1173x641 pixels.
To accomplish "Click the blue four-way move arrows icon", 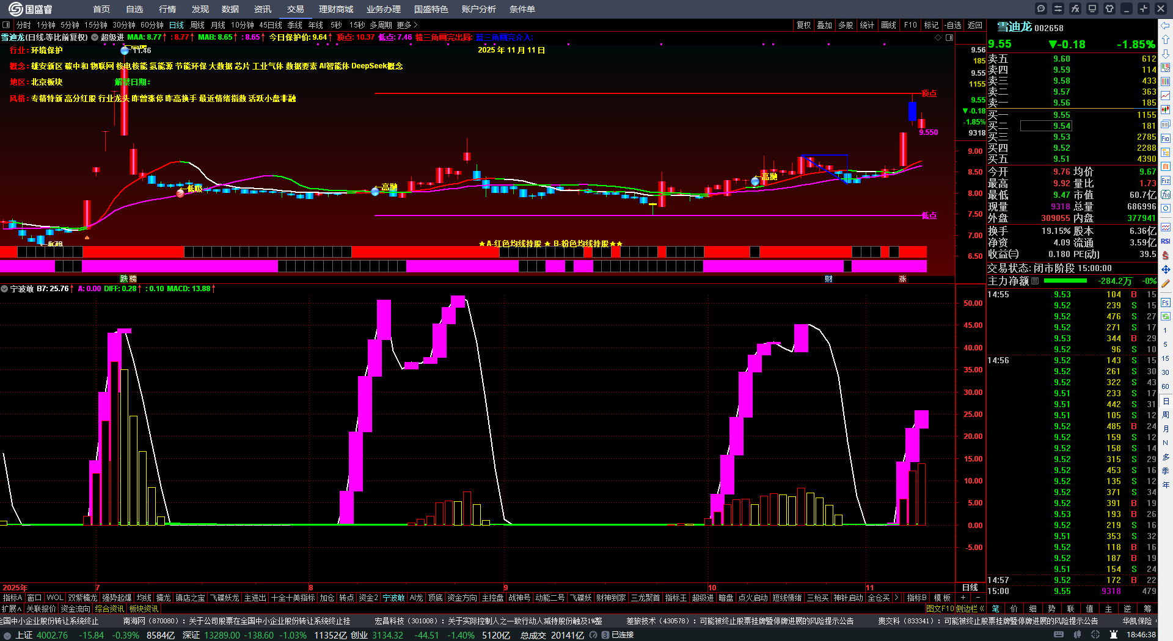I will coord(1166,269).
